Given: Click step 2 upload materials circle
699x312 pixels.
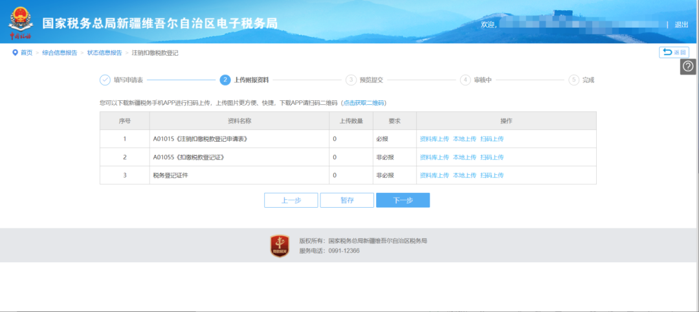Looking at the screenshot, I should (x=225, y=80).
